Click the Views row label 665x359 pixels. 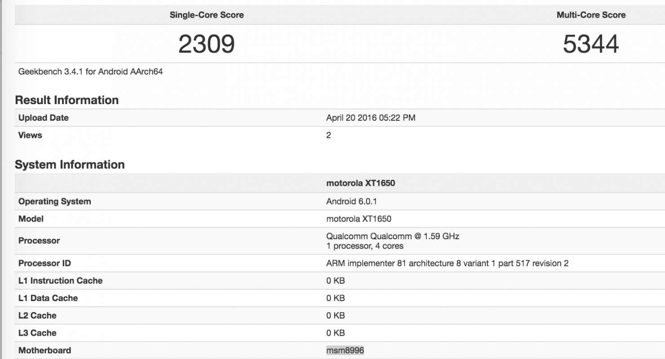point(30,135)
